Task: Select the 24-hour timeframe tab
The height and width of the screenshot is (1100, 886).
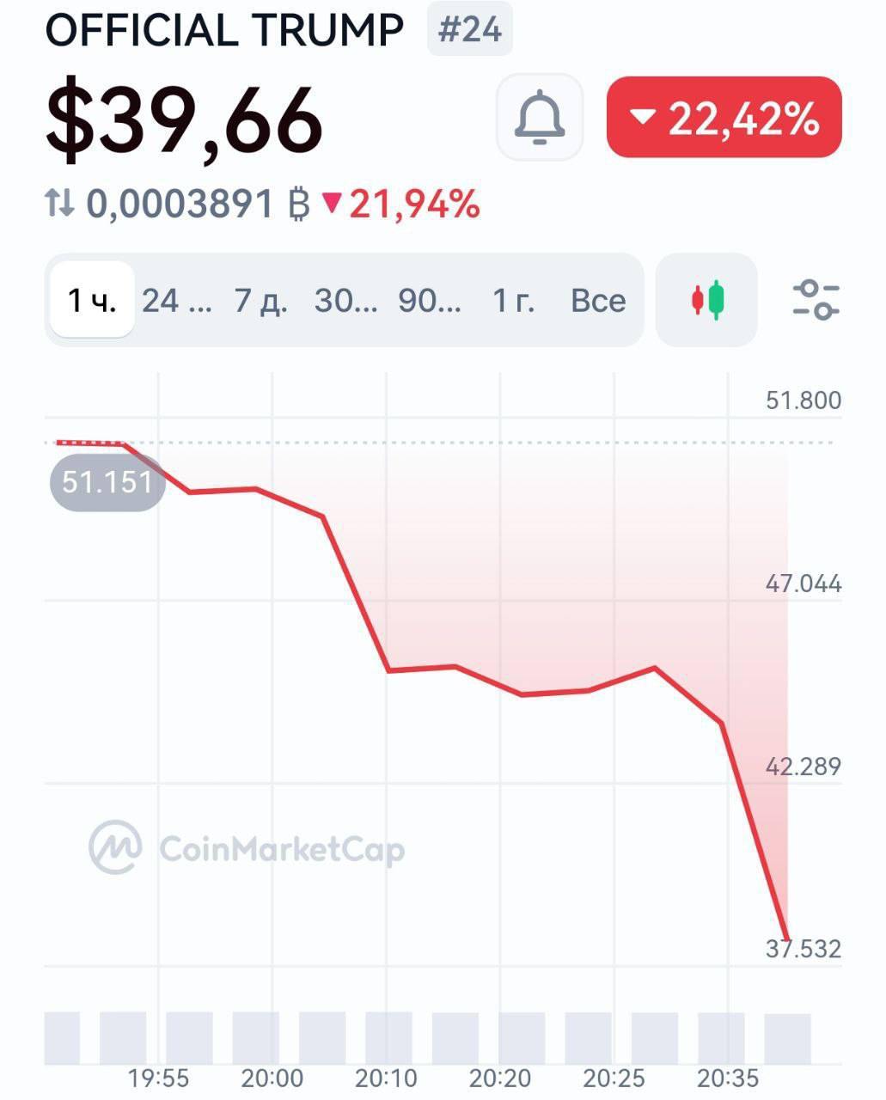Action: pyautogui.click(x=176, y=301)
